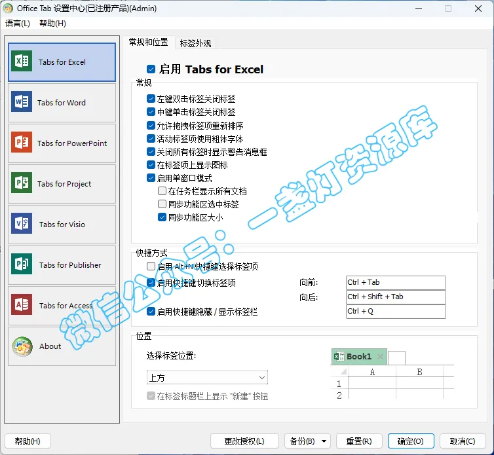Open the 语言(L) menu
Screen dimensions: 494x455
pyautogui.click(x=18, y=24)
